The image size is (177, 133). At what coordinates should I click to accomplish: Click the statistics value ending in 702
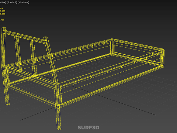pyautogui.click(x=2, y=20)
